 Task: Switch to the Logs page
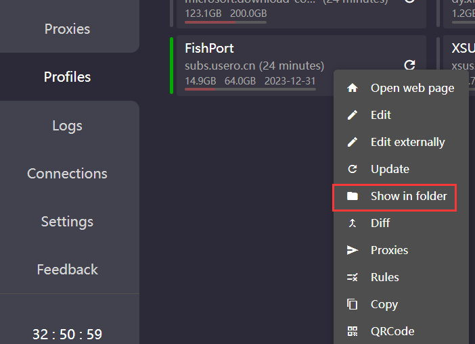pos(67,126)
